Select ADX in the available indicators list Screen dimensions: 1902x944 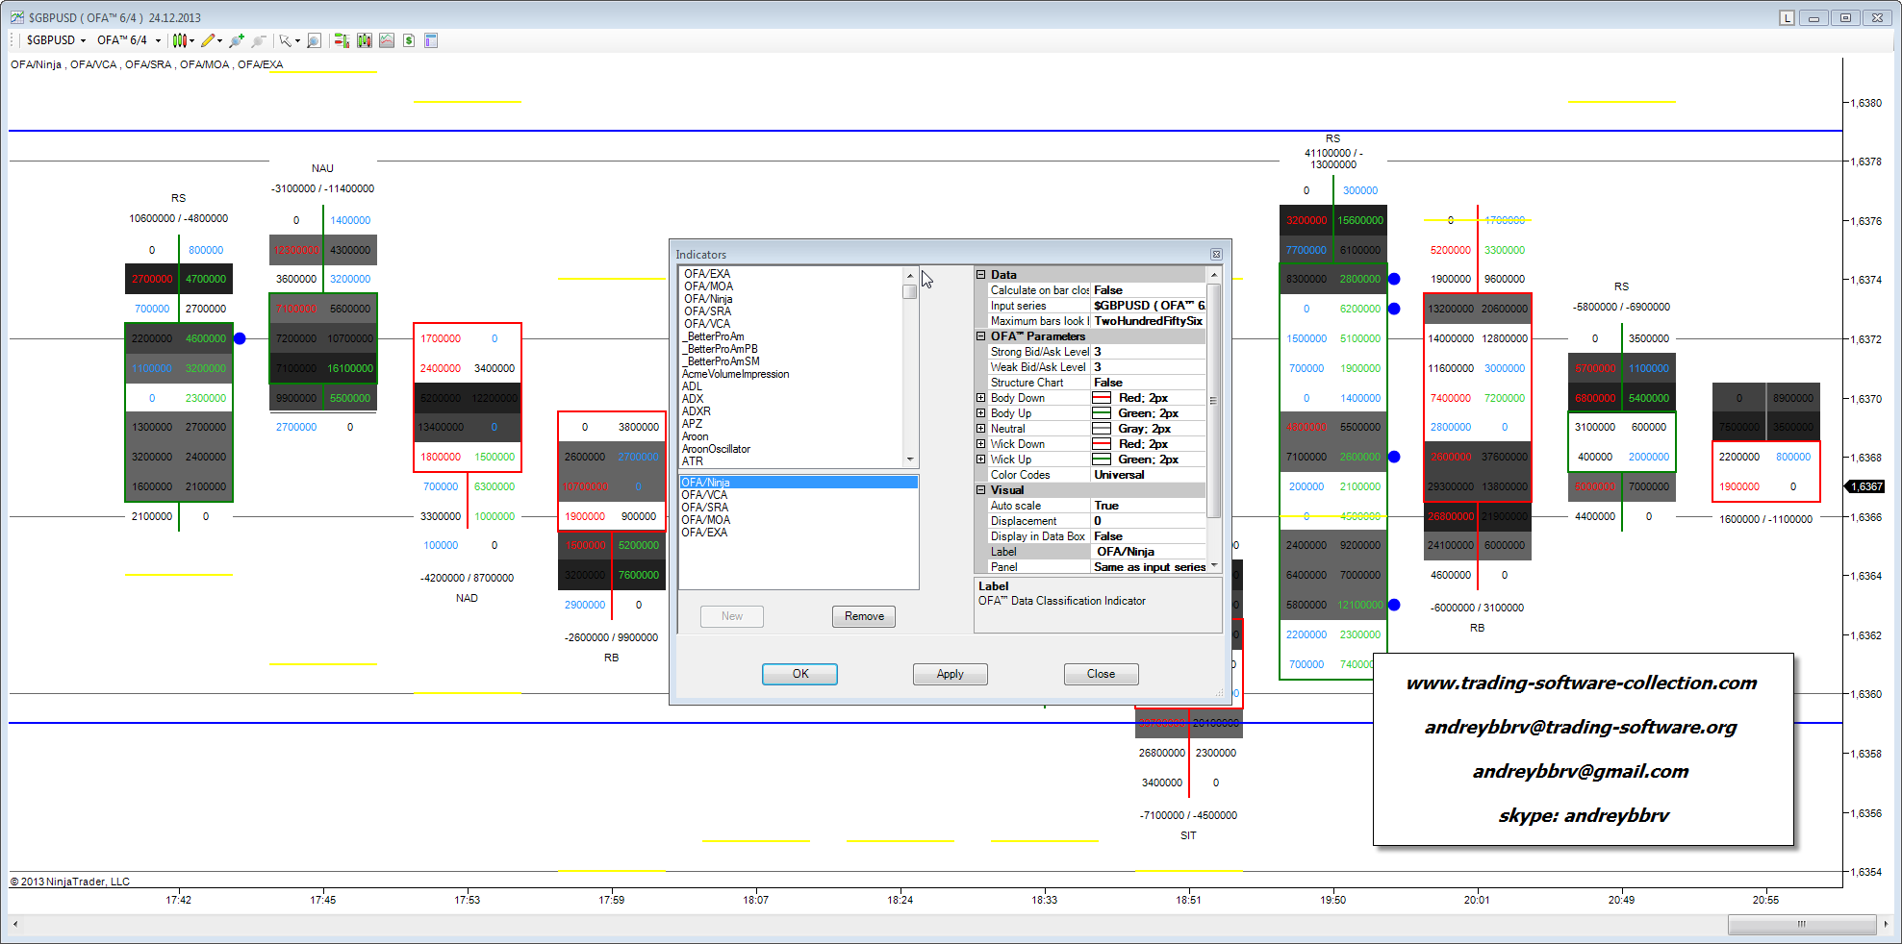tap(693, 399)
